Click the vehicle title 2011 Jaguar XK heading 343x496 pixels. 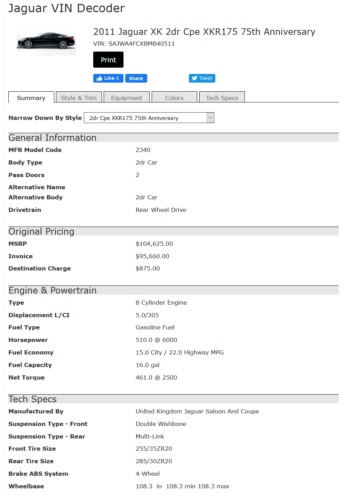(204, 32)
